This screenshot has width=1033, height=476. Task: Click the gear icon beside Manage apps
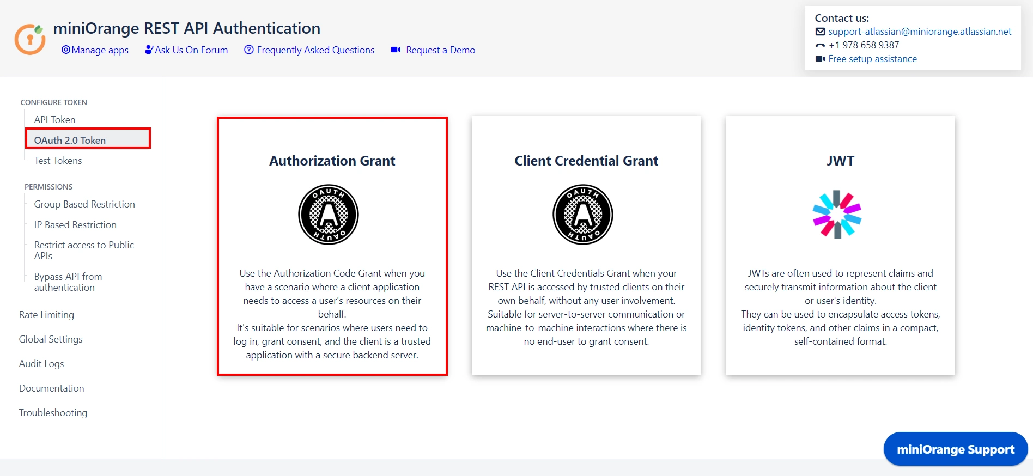(66, 50)
